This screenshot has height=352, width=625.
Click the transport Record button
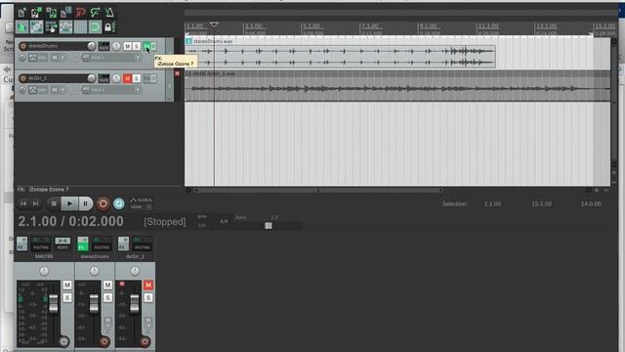(103, 203)
